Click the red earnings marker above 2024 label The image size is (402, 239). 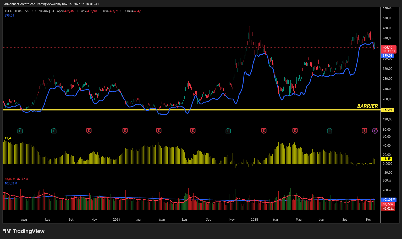click(125, 131)
